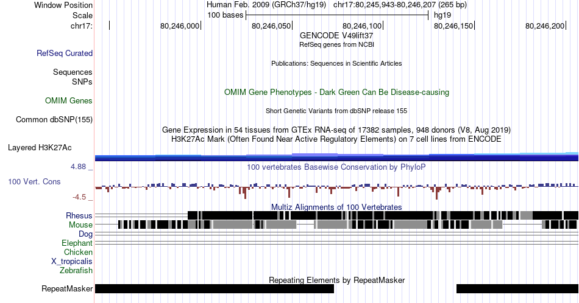Click the SNPs track label

point(82,82)
